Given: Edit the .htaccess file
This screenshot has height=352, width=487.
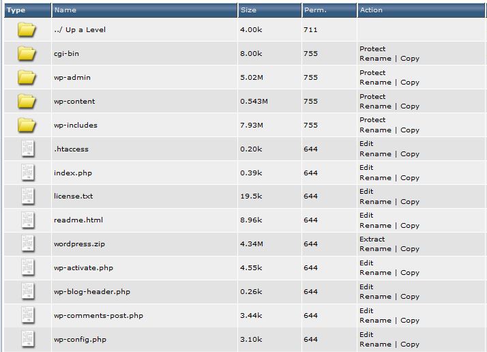Looking at the screenshot, I should [366, 144].
